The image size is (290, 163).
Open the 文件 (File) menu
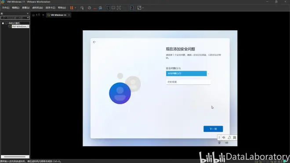[6, 8]
